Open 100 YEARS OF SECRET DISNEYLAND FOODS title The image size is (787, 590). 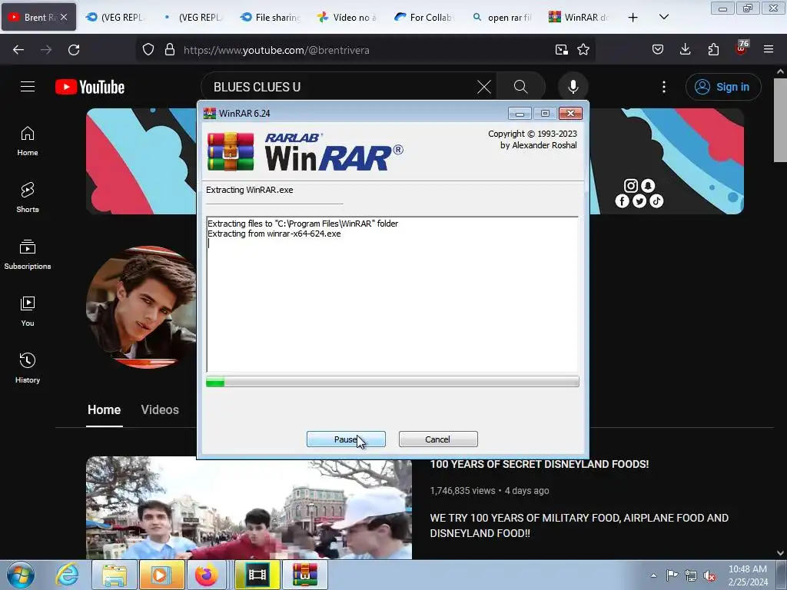point(539,464)
